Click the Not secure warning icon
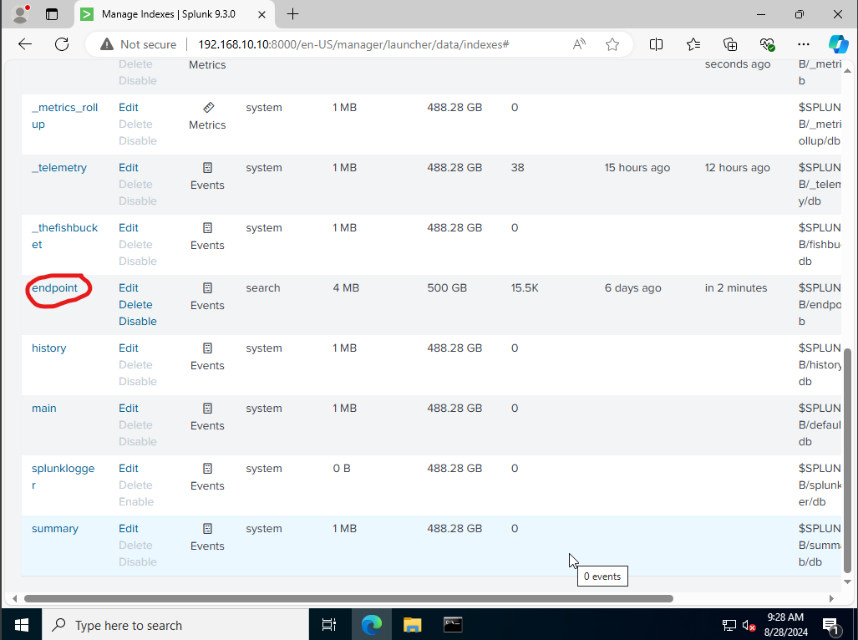This screenshot has width=858, height=640. click(x=107, y=44)
